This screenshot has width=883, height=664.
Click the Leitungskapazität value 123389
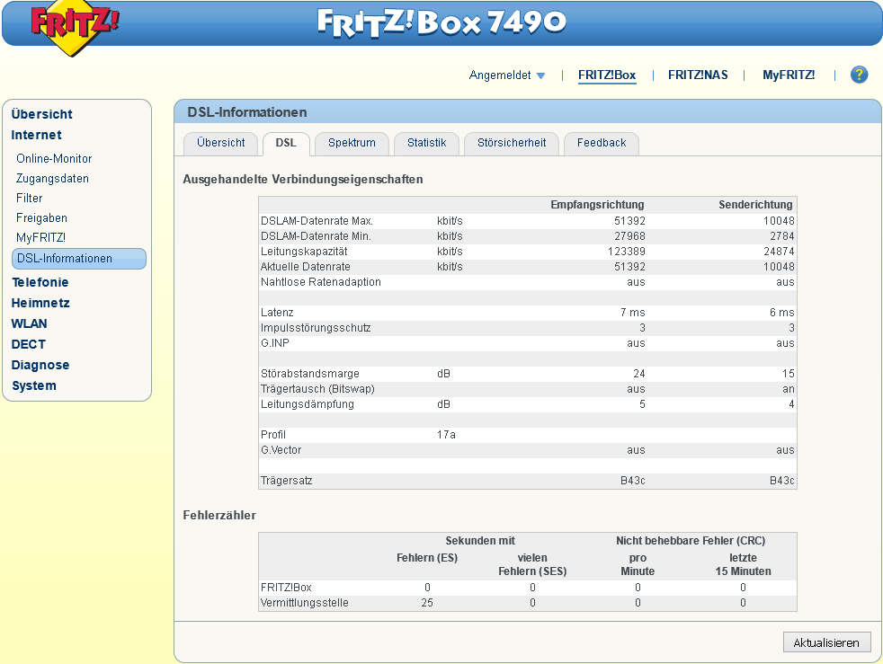click(x=626, y=252)
